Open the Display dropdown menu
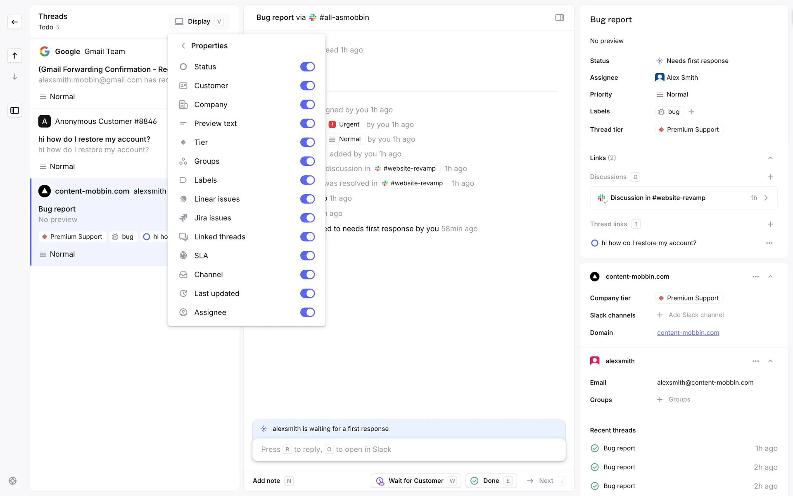The width and height of the screenshot is (793, 496). tap(199, 21)
